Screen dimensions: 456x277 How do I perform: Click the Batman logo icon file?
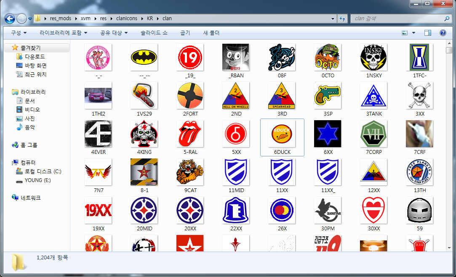144,57
